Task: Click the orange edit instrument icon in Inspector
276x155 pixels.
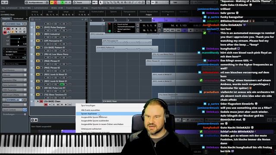Action: click(13, 32)
